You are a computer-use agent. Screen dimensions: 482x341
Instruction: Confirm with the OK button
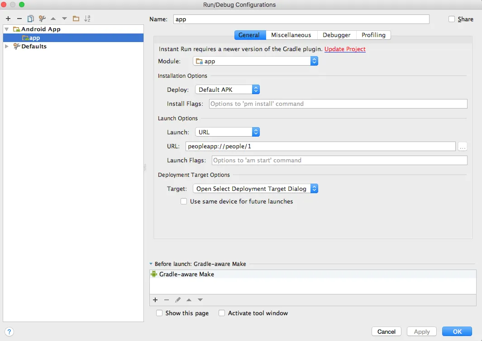[x=457, y=332]
